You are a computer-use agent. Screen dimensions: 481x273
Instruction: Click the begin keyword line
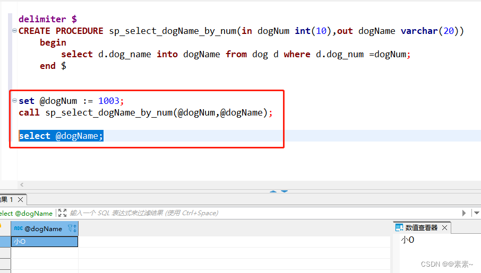pyautogui.click(x=53, y=42)
